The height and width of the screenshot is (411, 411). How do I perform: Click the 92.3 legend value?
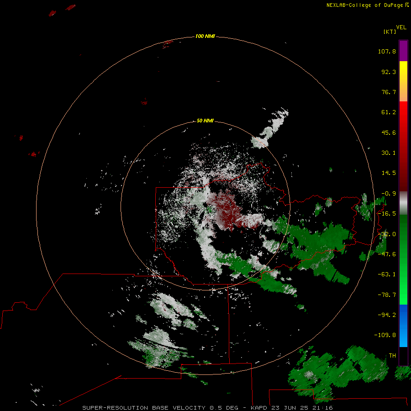coord(389,72)
